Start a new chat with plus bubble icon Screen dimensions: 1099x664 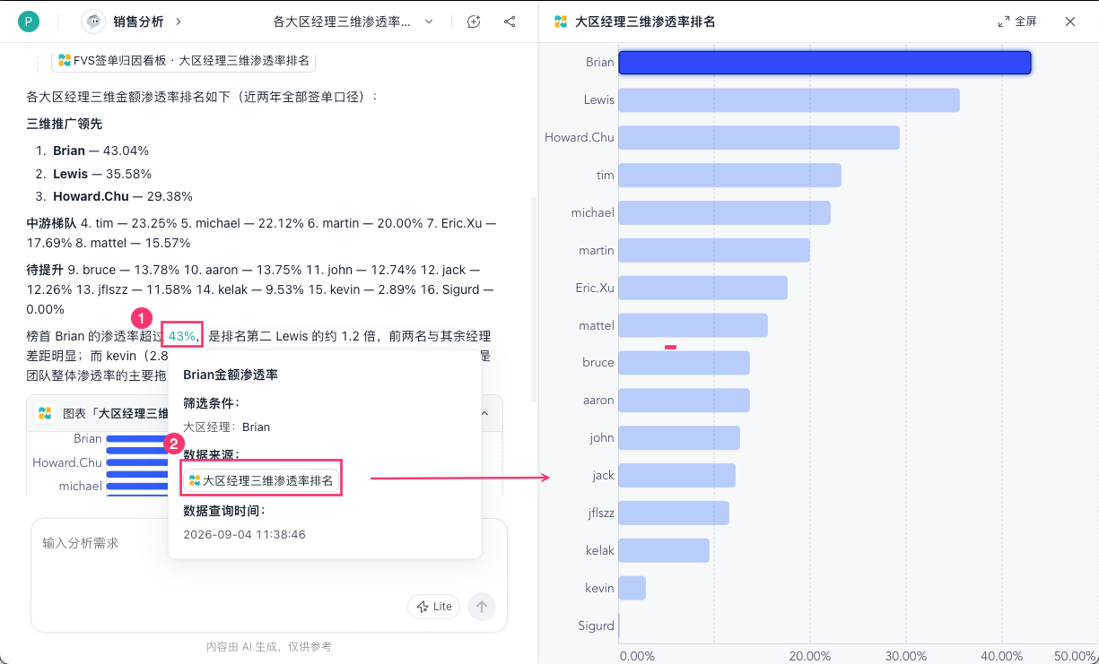pos(474,22)
